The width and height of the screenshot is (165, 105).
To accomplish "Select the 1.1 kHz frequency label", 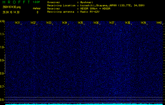I will click(2, 34).
